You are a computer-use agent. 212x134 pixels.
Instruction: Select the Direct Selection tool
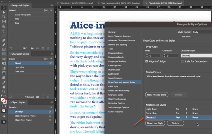(4, 12)
